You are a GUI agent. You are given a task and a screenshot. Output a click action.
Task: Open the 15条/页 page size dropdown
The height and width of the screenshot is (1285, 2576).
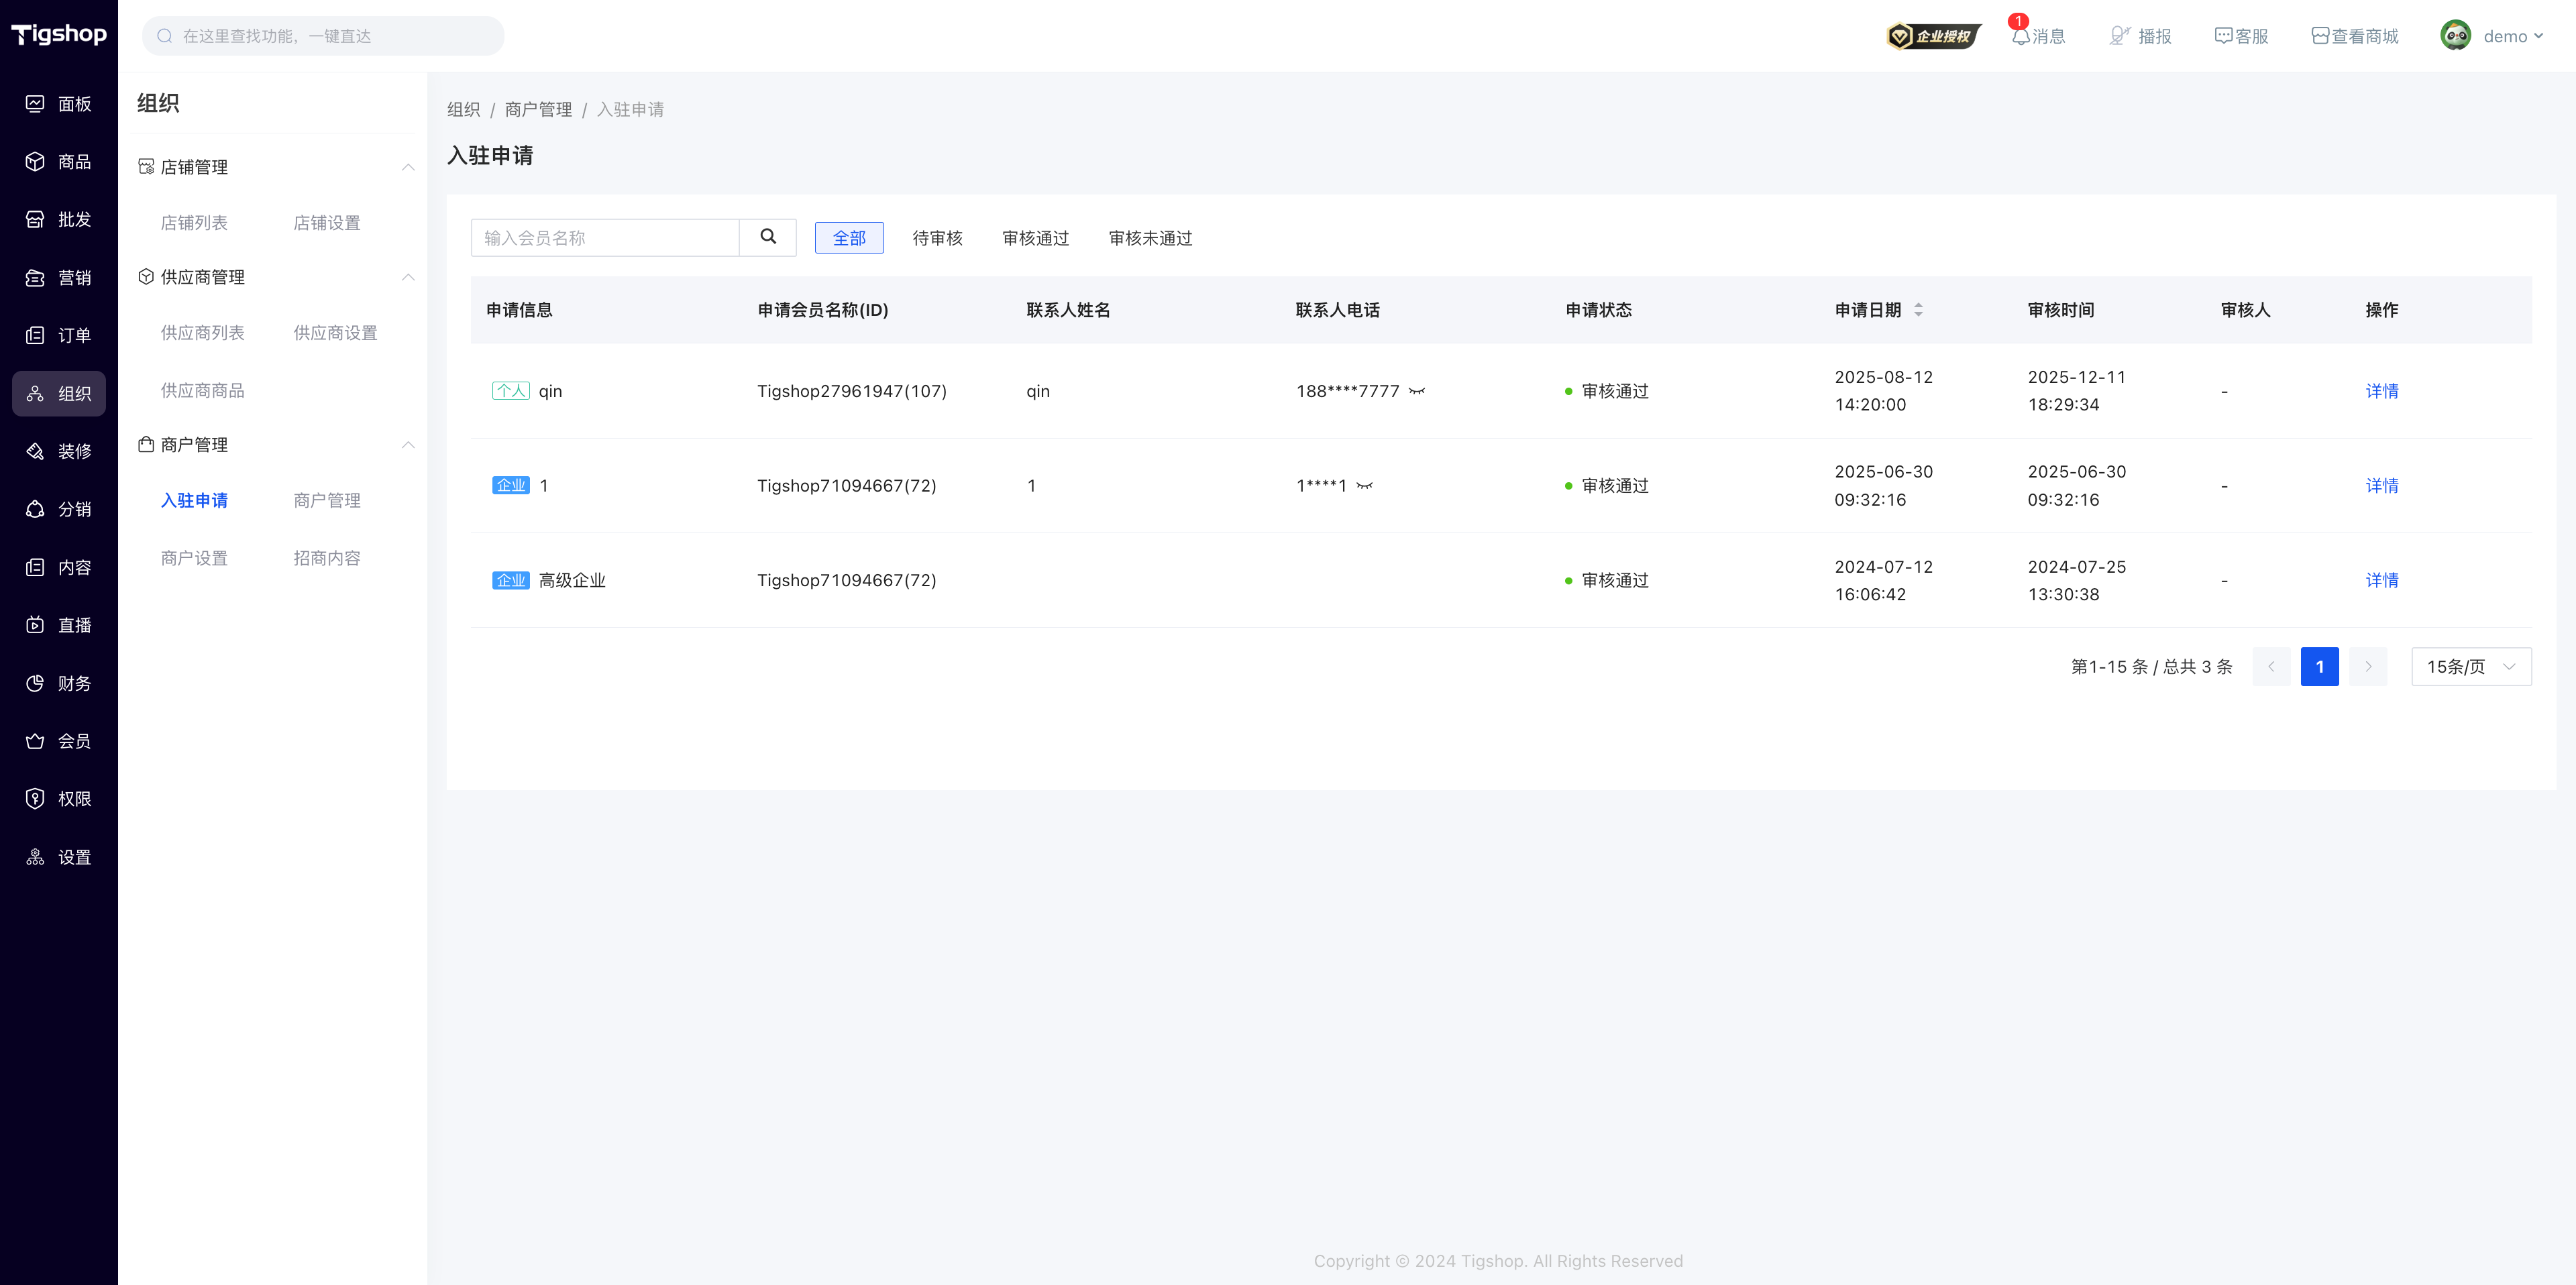coord(2471,667)
